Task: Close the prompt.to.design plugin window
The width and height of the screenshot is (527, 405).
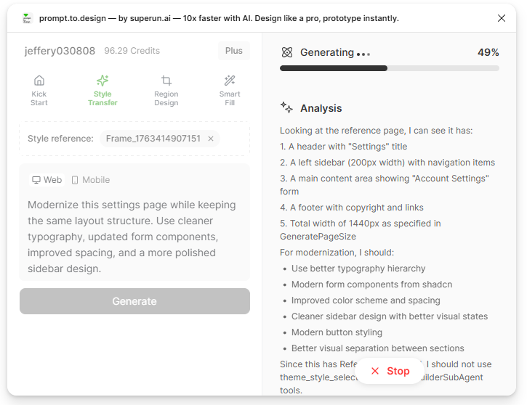Action: [502, 18]
